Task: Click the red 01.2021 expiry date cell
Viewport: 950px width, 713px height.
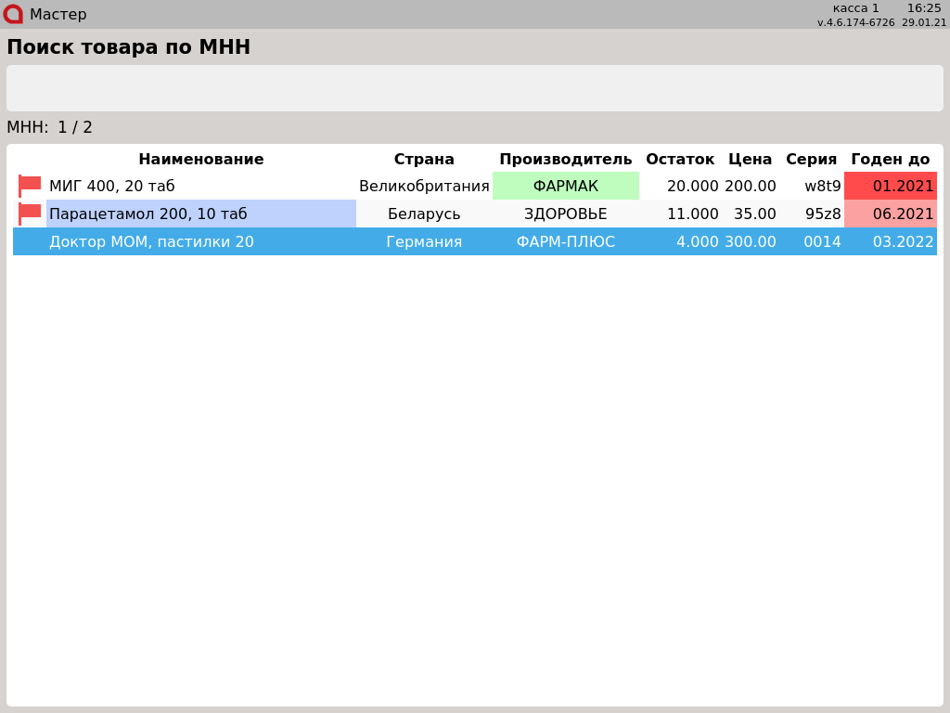Action: [891, 186]
